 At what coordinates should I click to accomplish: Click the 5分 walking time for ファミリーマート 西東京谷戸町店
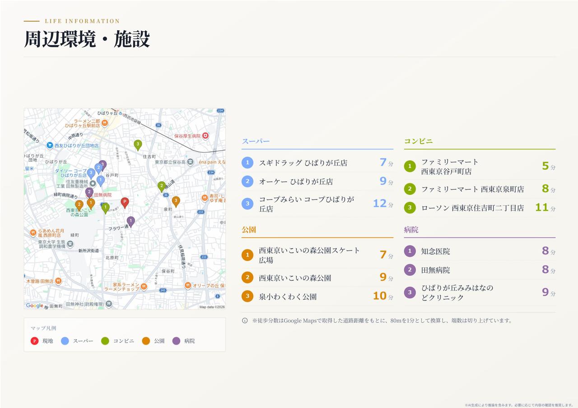coord(549,167)
